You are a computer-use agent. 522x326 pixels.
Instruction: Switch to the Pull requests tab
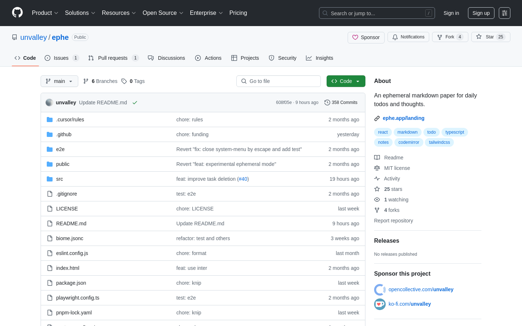coord(113,58)
